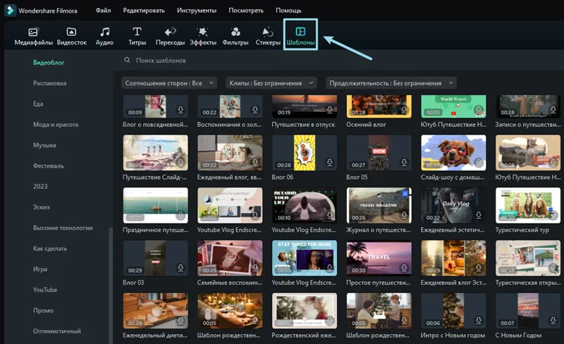The width and height of the screenshot is (564, 344).
Task: Open the Файл menu
Action: (x=103, y=11)
